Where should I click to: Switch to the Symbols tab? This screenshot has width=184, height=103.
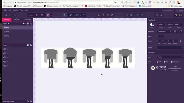point(28,20)
